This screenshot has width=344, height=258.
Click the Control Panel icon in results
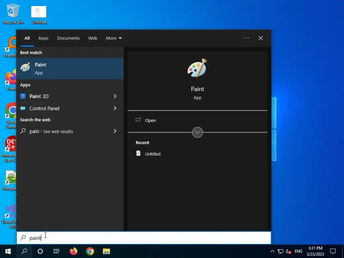pyautogui.click(x=23, y=108)
